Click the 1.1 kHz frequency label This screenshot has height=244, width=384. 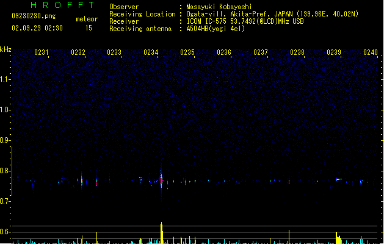[x=5, y=79]
